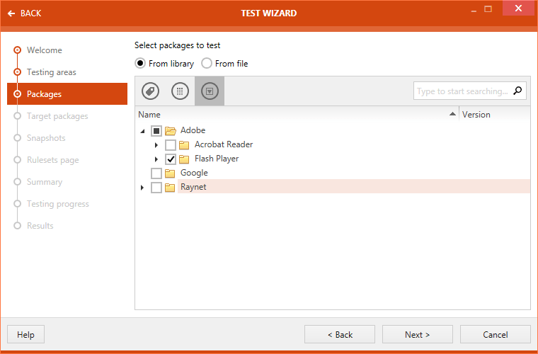Image resolution: width=538 pixels, height=354 pixels.
Task: Go to the Testing areas step
Action: 52,72
